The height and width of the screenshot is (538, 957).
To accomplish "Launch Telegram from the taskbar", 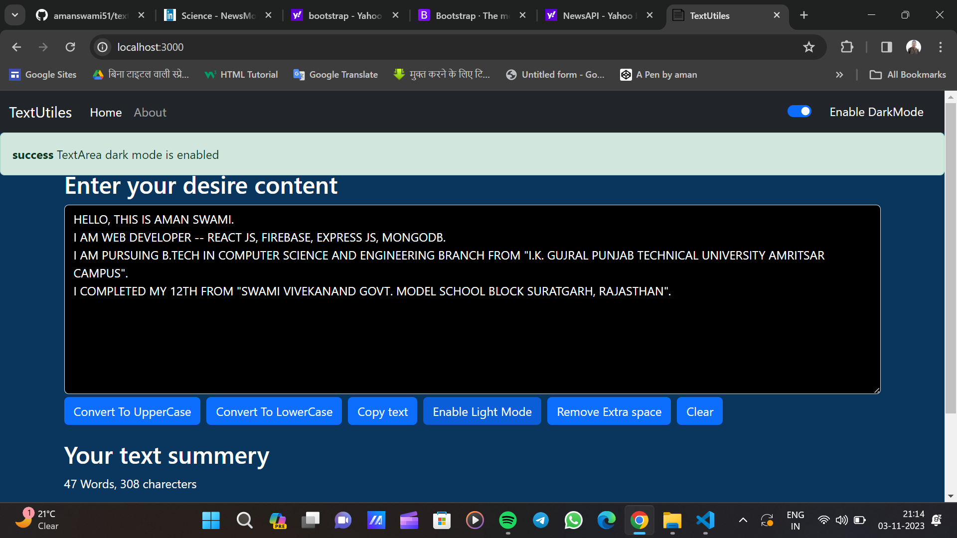I will (540, 521).
